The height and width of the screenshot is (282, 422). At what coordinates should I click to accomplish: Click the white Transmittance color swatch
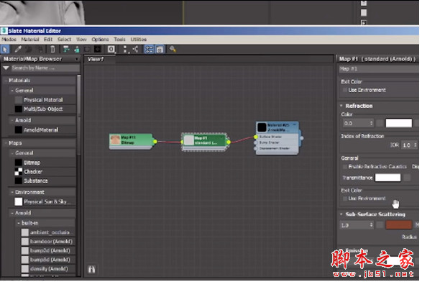[x=387, y=178]
